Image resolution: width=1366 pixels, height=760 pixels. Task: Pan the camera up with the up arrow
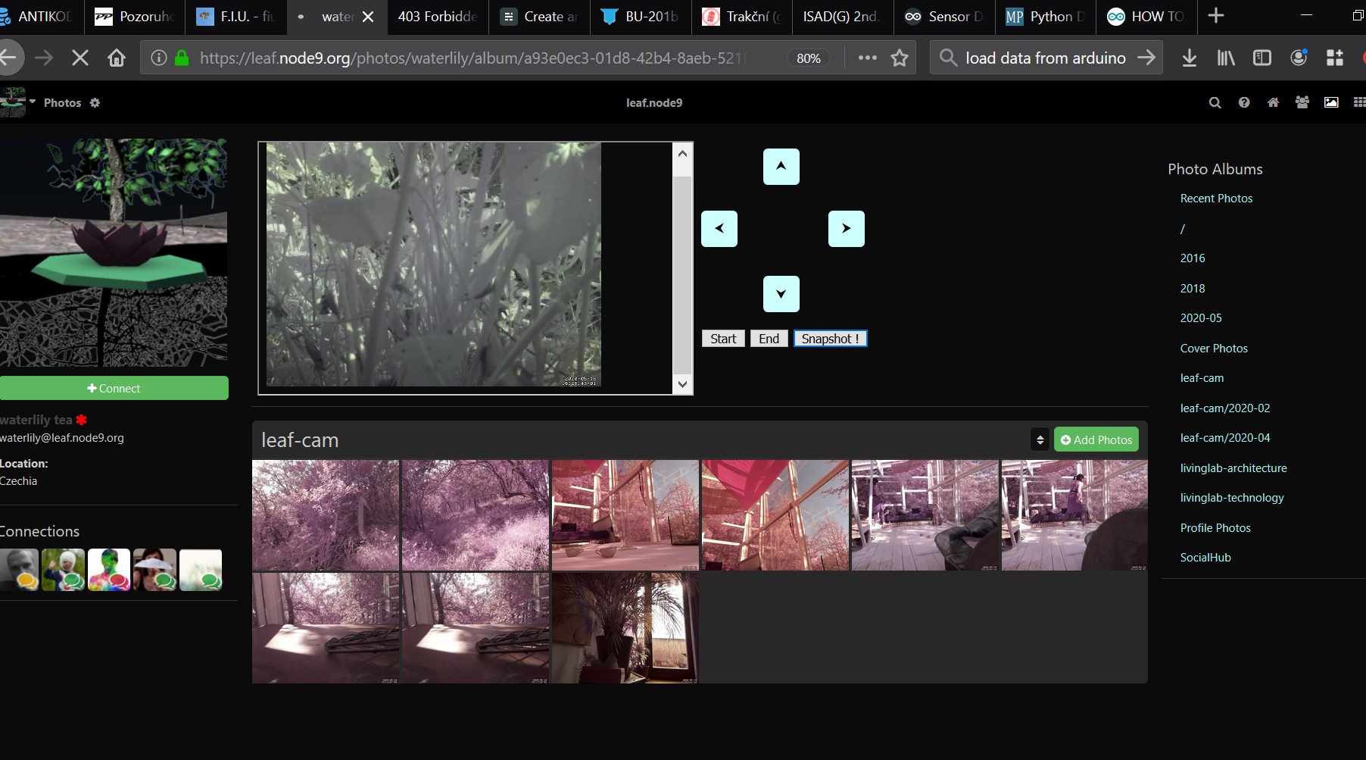pyautogui.click(x=781, y=167)
